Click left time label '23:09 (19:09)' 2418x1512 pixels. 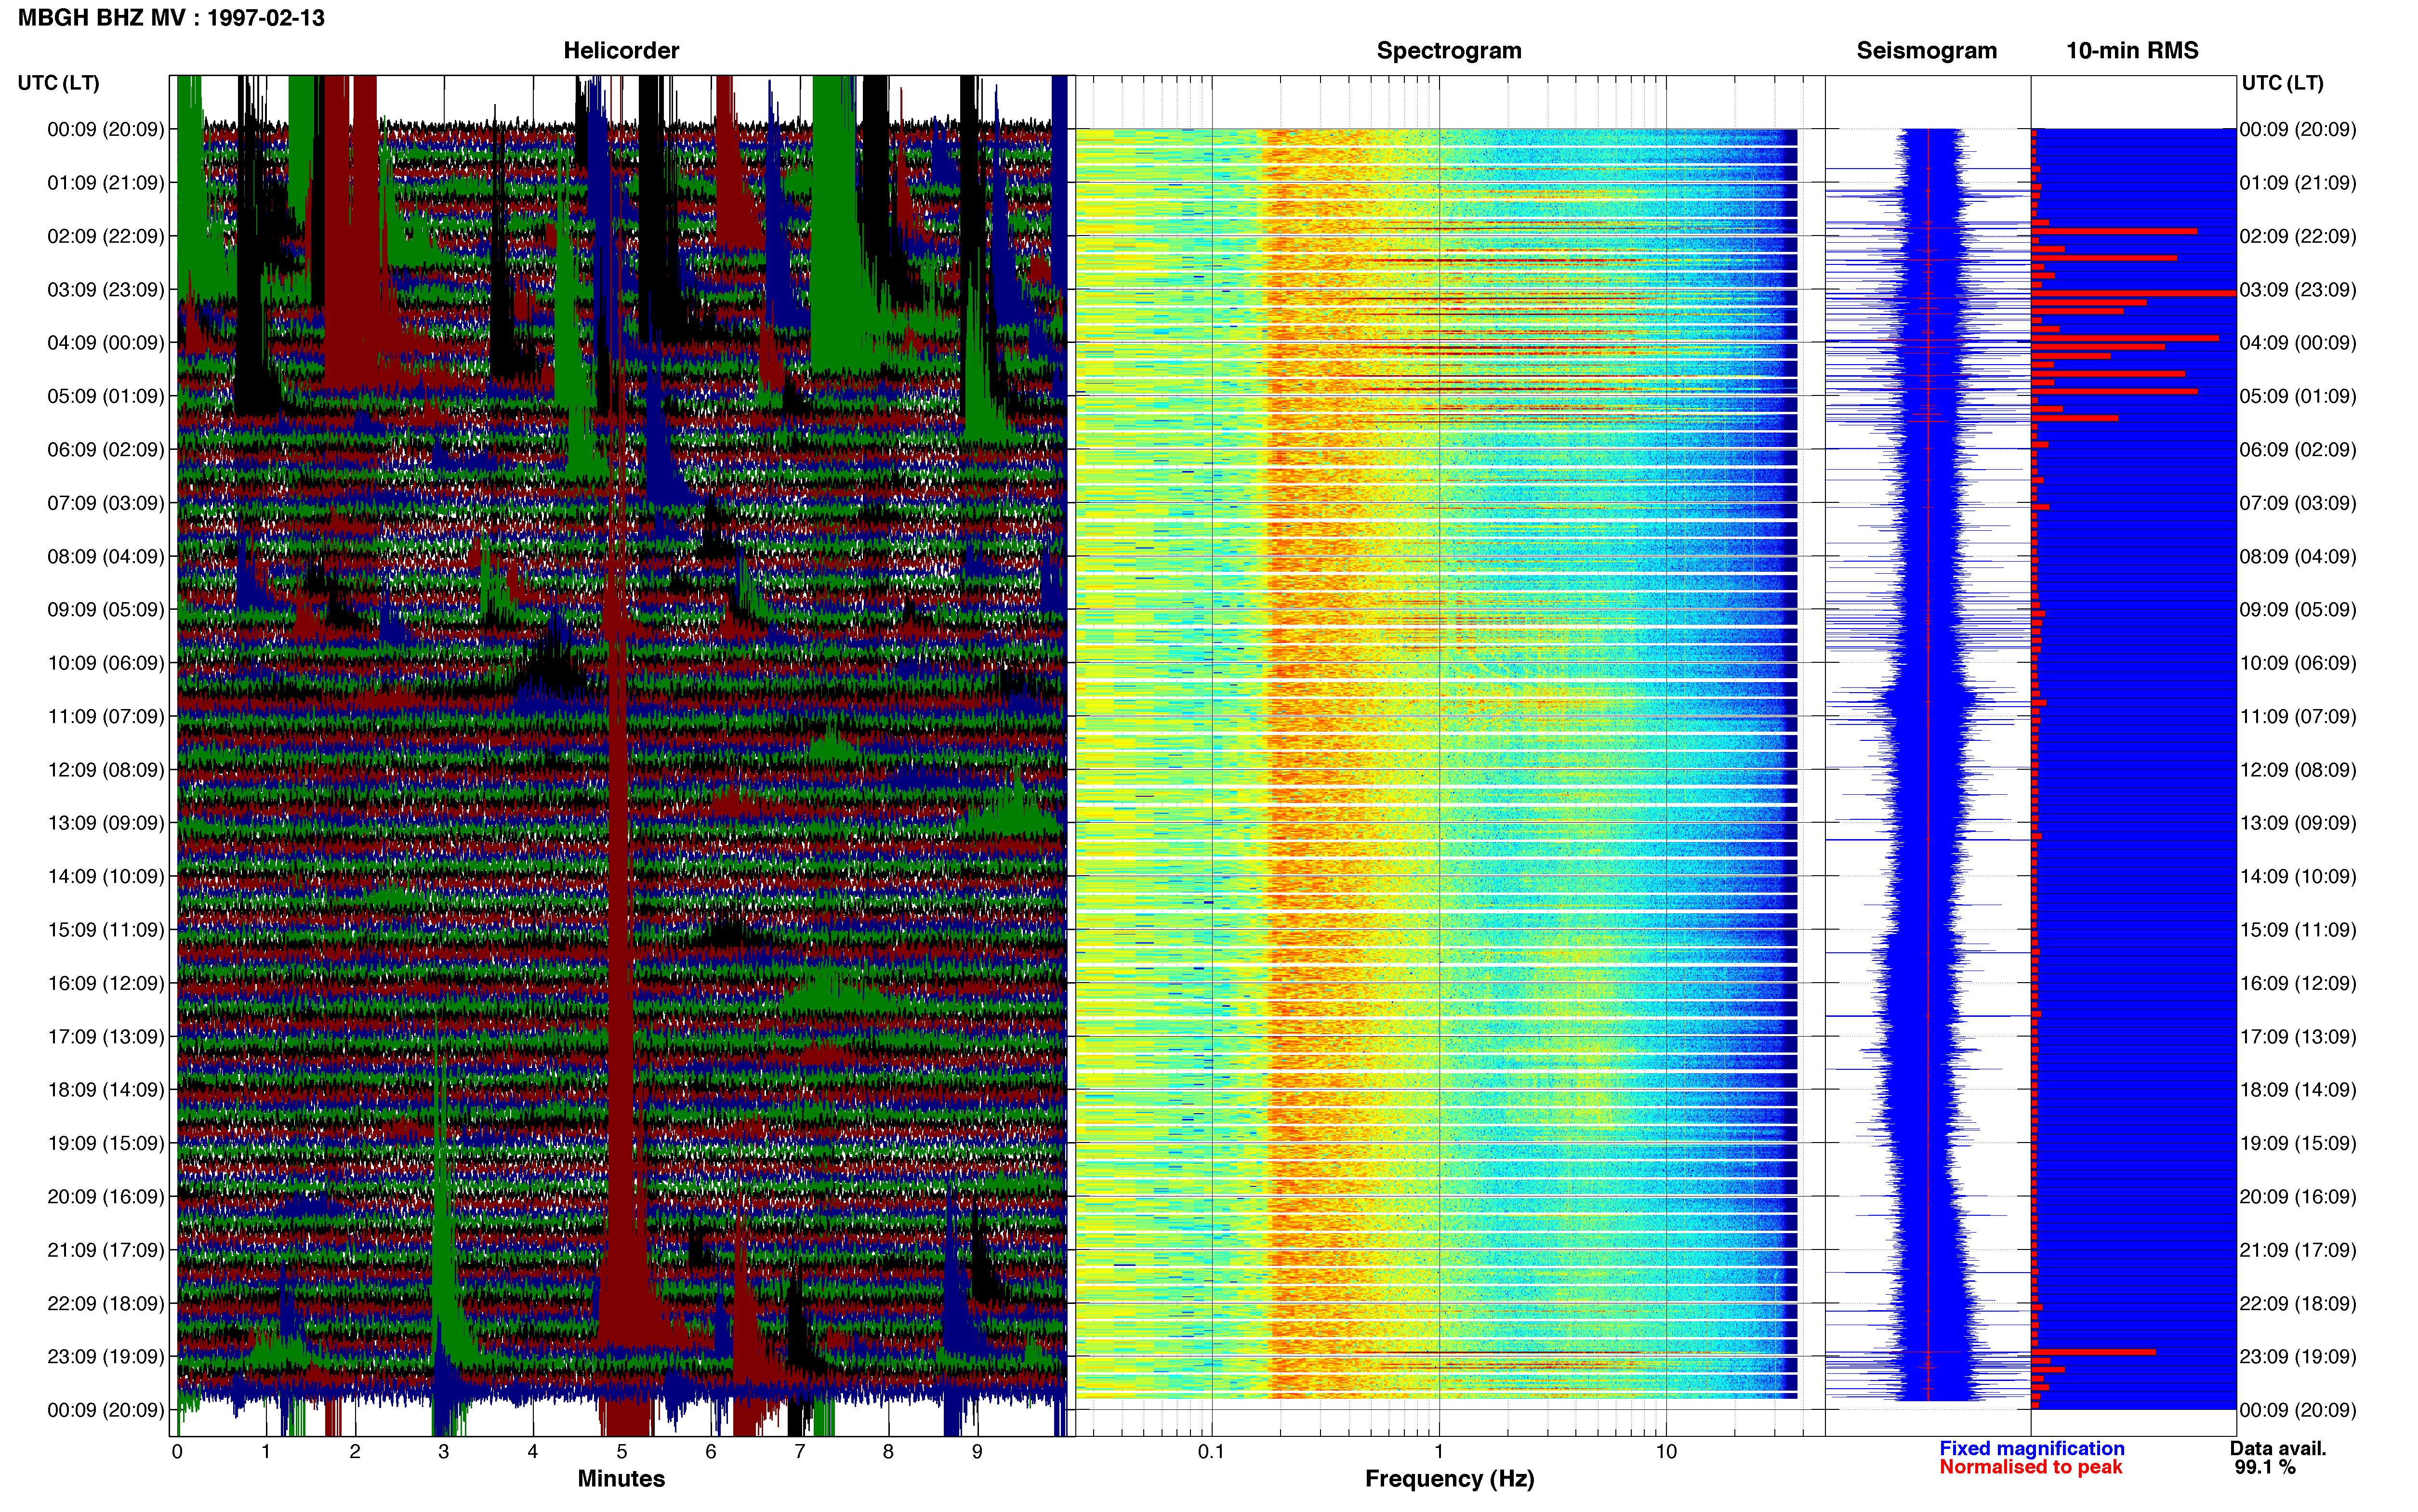coord(106,1357)
